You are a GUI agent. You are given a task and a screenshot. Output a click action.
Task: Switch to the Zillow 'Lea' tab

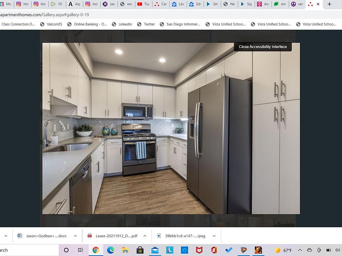(178, 4)
